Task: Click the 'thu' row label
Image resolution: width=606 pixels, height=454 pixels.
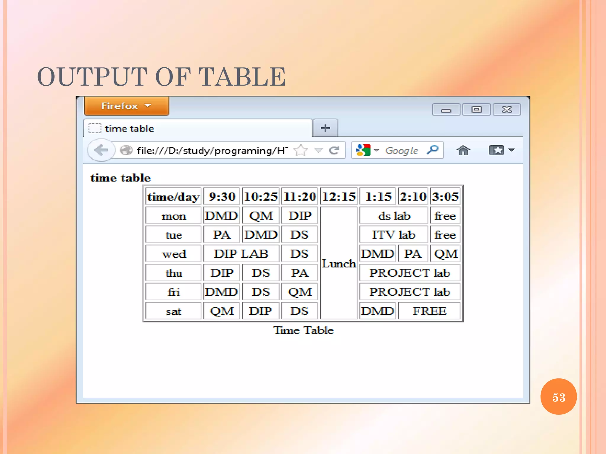Action: (x=173, y=273)
